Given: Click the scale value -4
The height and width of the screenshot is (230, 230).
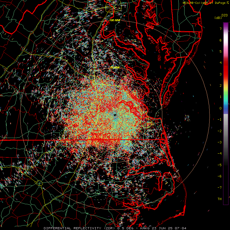Looking at the screenshot, I should tap(220, 154).
